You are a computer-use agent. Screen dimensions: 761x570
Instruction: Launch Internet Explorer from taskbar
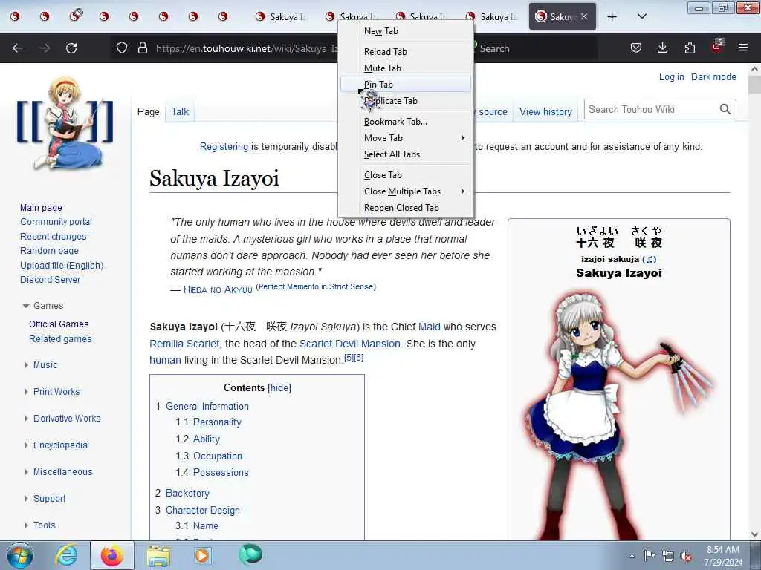click(66, 555)
